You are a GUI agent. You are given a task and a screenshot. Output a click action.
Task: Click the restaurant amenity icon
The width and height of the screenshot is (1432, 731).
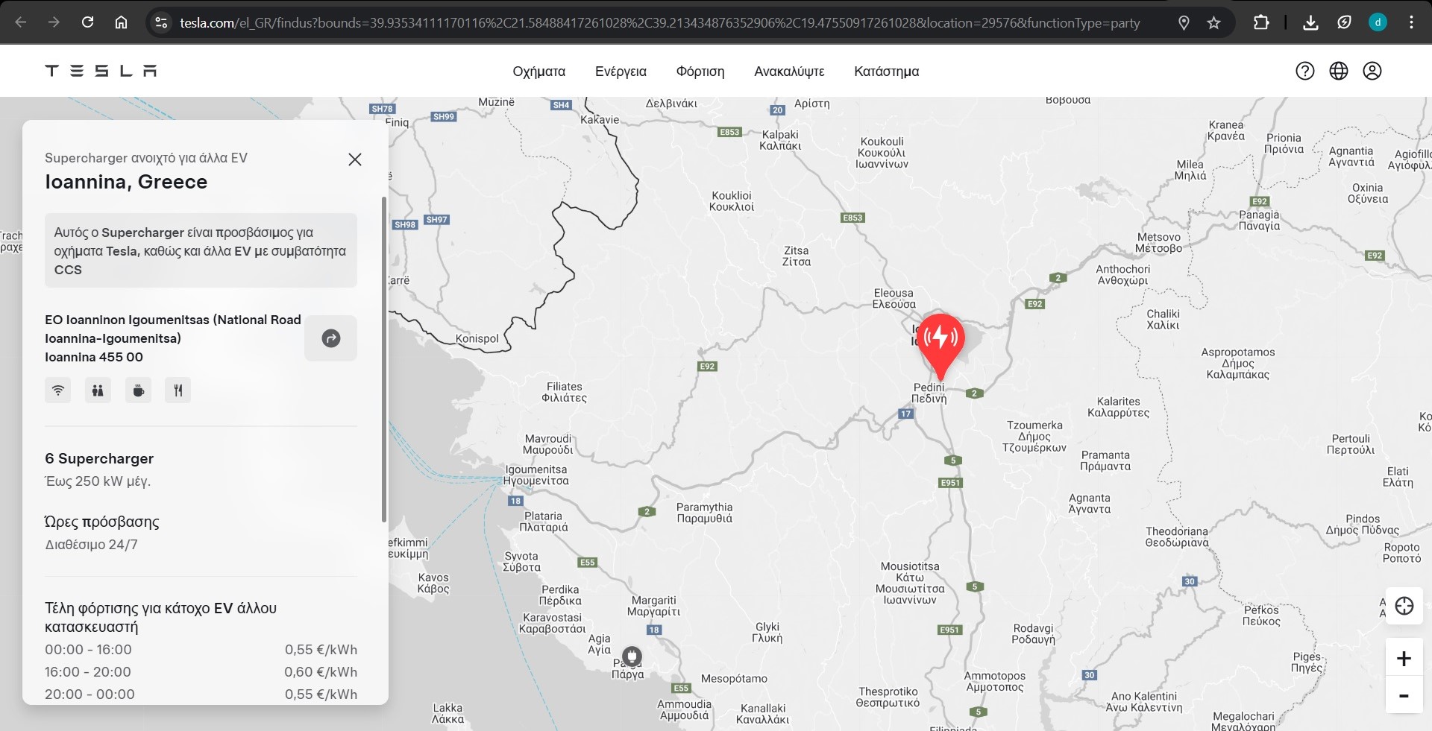(x=178, y=390)
